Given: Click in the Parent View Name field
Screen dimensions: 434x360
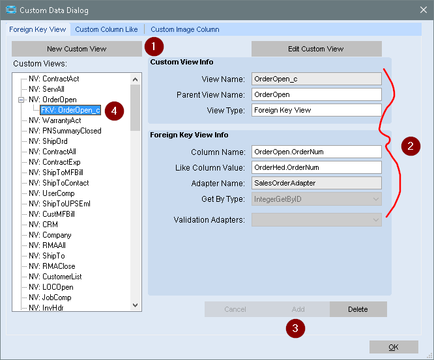Looking at the screenshot, I should coord(316,94).
